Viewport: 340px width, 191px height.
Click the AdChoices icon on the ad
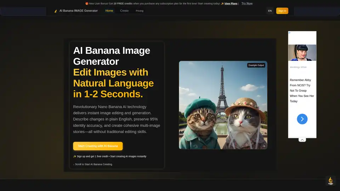[290, 33]
